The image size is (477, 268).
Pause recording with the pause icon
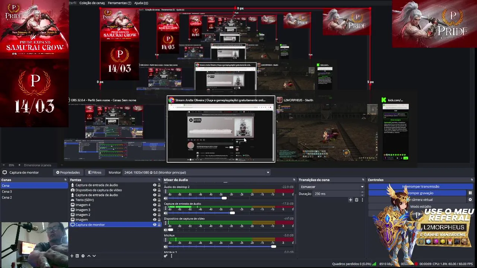(470, 193)
